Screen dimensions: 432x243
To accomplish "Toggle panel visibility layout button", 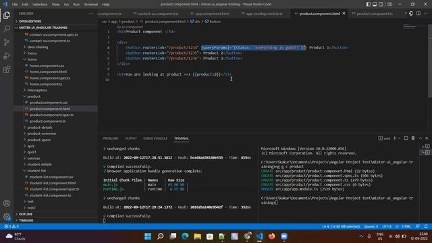I will click(x=375, y=4).
